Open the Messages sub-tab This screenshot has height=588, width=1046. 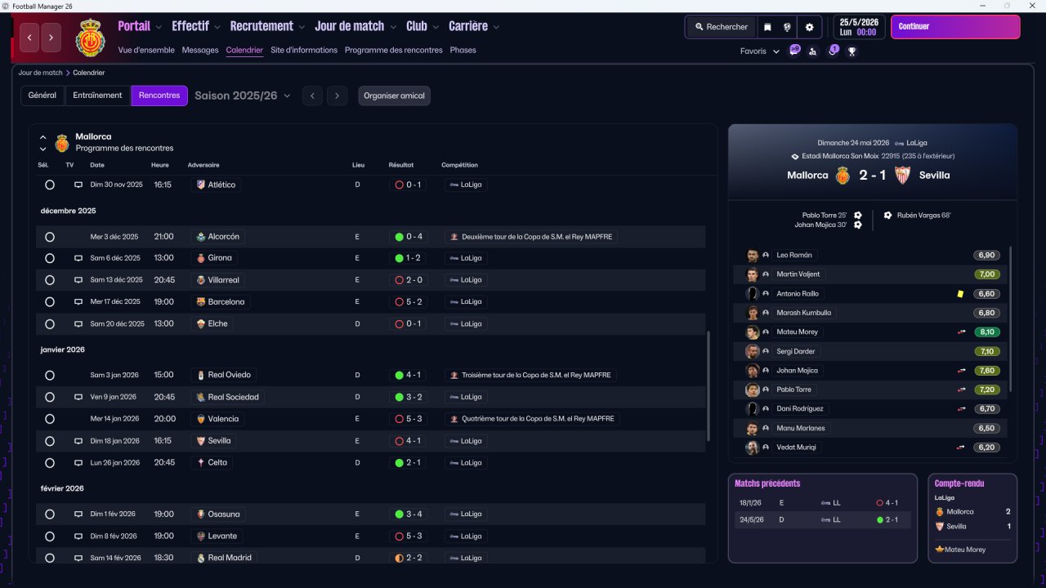200,51
